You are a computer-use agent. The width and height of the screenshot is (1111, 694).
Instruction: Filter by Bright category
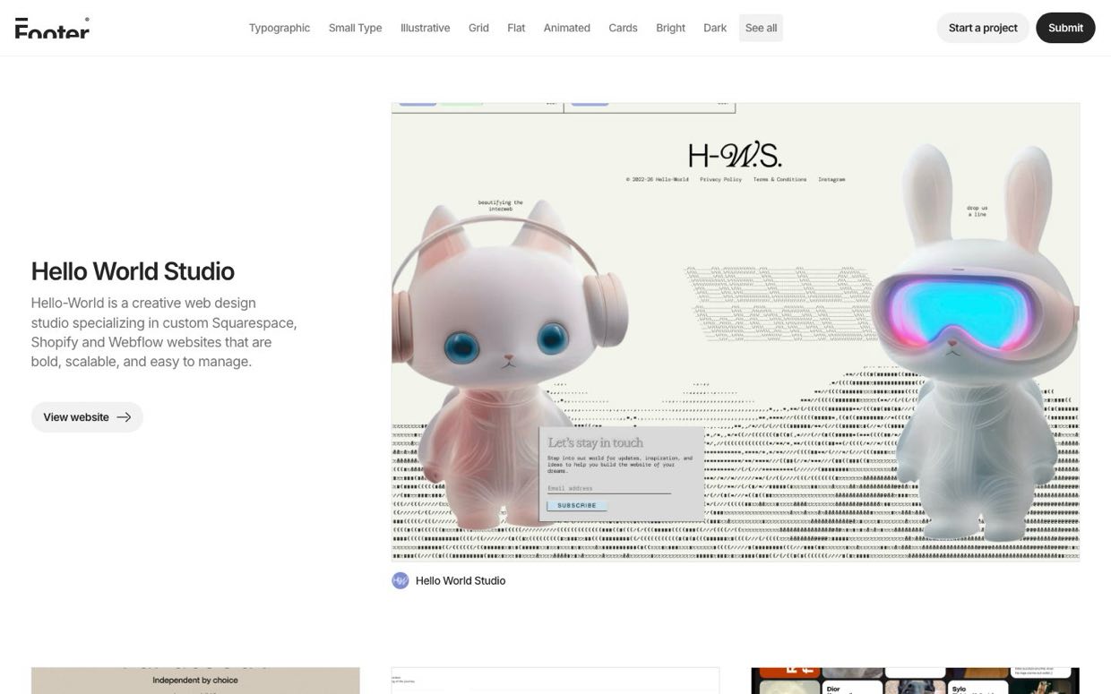(670, 28)
